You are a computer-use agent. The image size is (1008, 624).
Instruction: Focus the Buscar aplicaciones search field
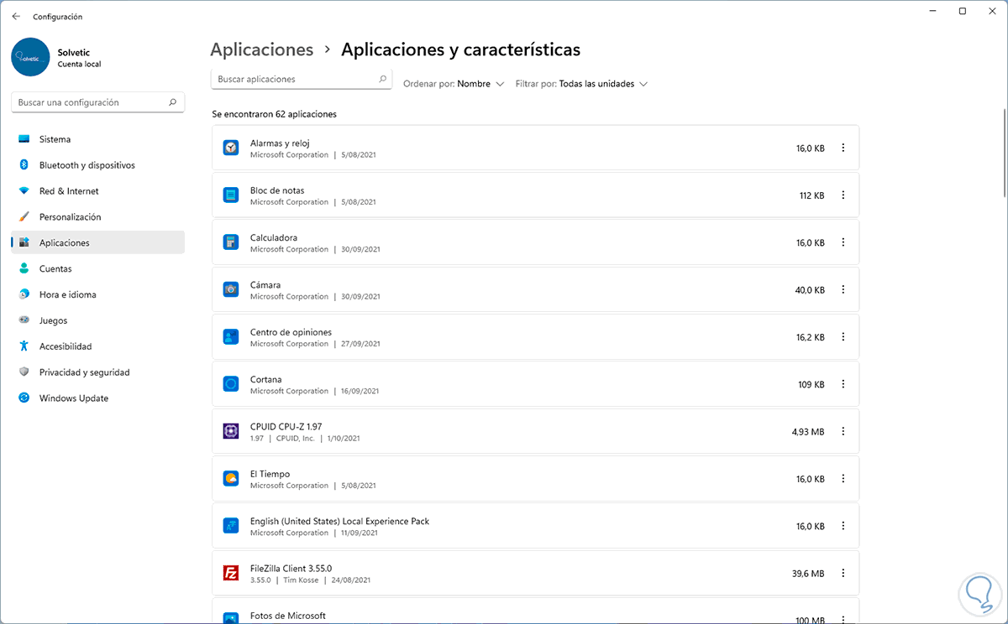[301, 79]
